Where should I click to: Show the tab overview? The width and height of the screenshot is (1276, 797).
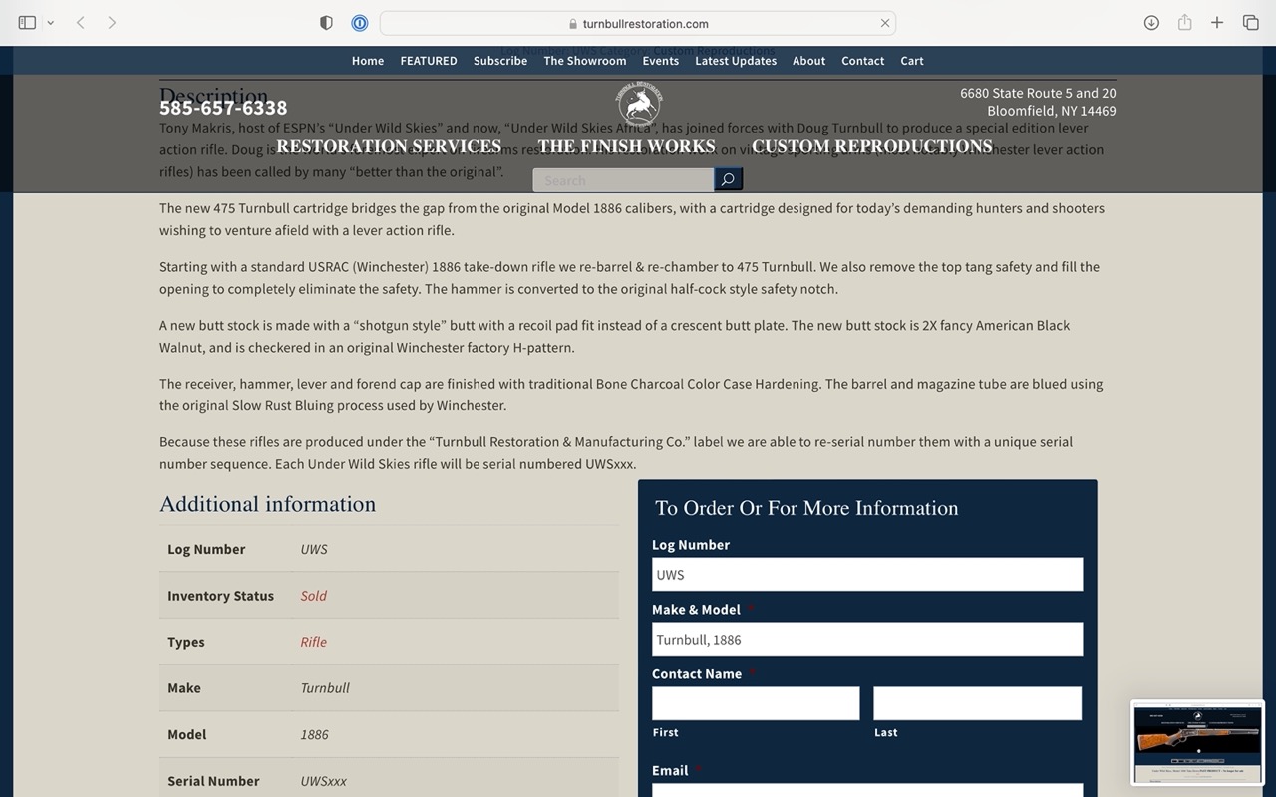1250,23
